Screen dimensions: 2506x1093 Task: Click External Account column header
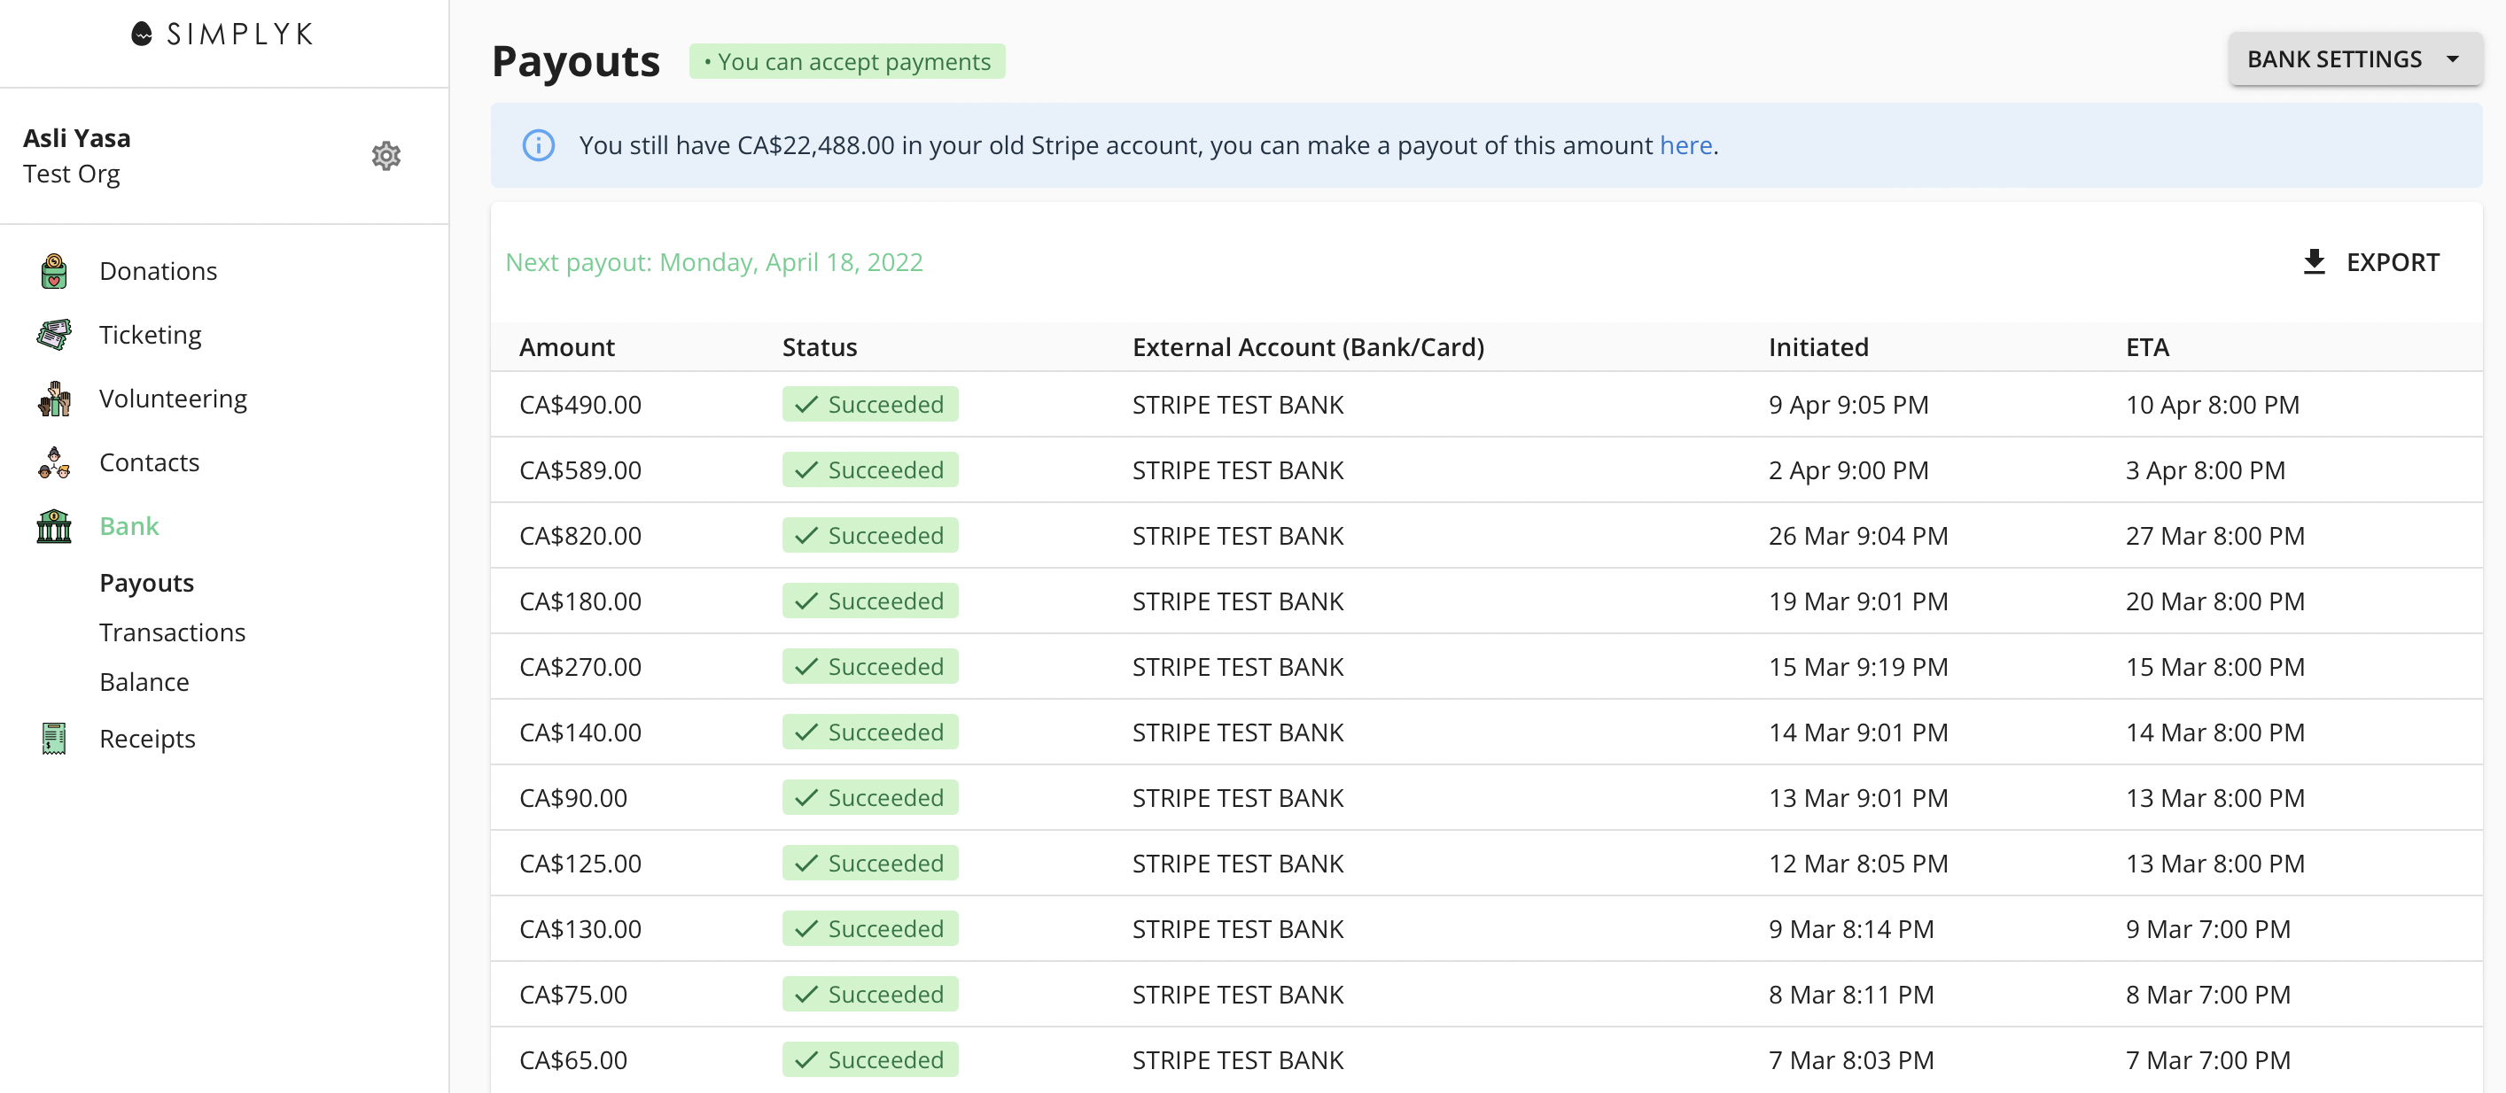coord(1309,347)
